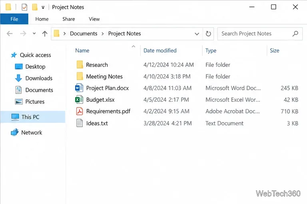
Task: Refresh the Project Notes folder
Action: click(208, 34)
